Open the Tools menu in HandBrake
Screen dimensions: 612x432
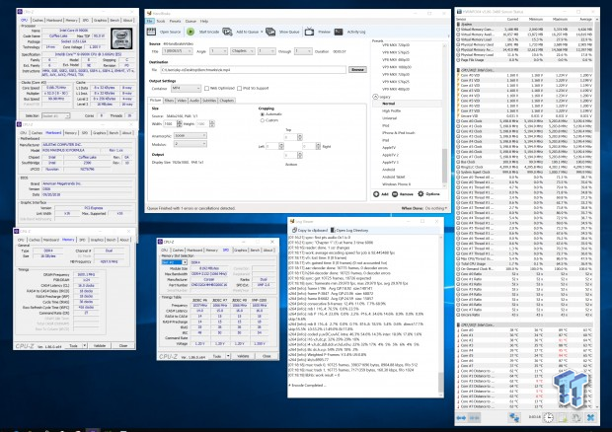[x=161, y=21]
